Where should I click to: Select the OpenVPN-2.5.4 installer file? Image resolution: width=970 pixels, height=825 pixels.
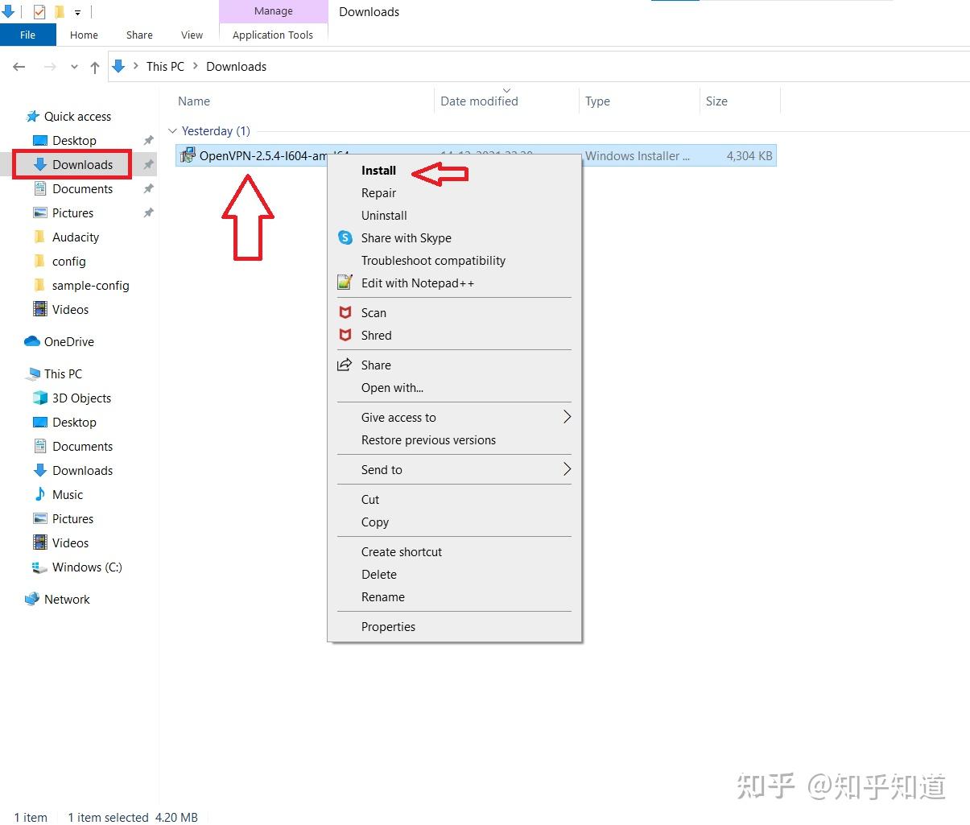point(475,156)
